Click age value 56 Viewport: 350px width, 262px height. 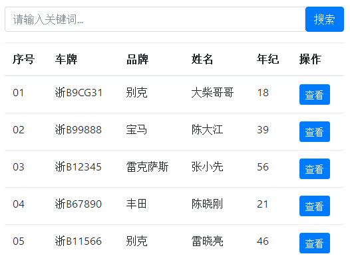click(x=263, y=167)
